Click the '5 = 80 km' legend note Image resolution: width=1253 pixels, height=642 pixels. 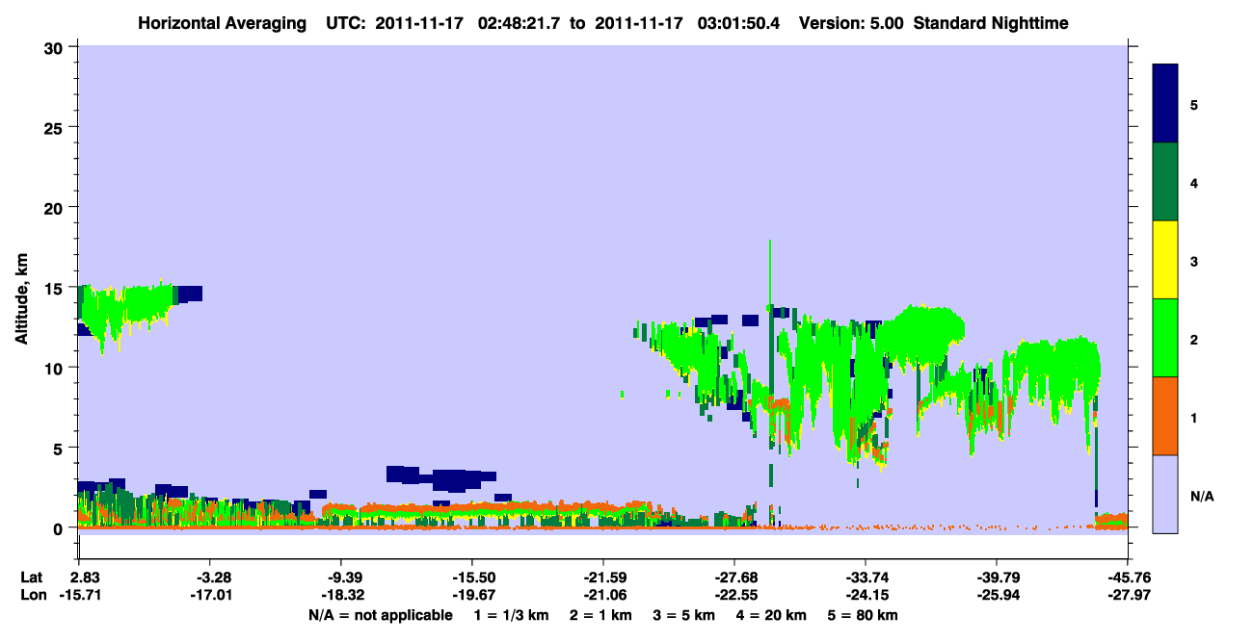pyautogui.click(x=865, y=615)
